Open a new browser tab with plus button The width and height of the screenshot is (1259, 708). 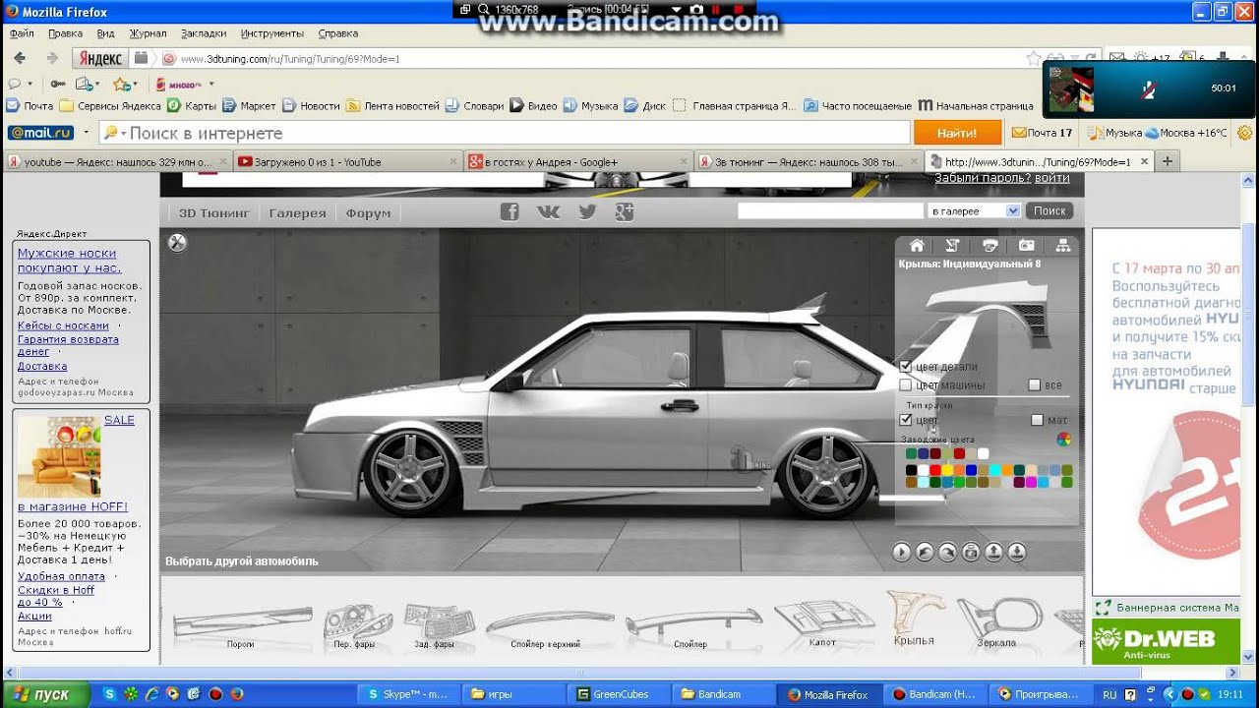[1168, 162]
